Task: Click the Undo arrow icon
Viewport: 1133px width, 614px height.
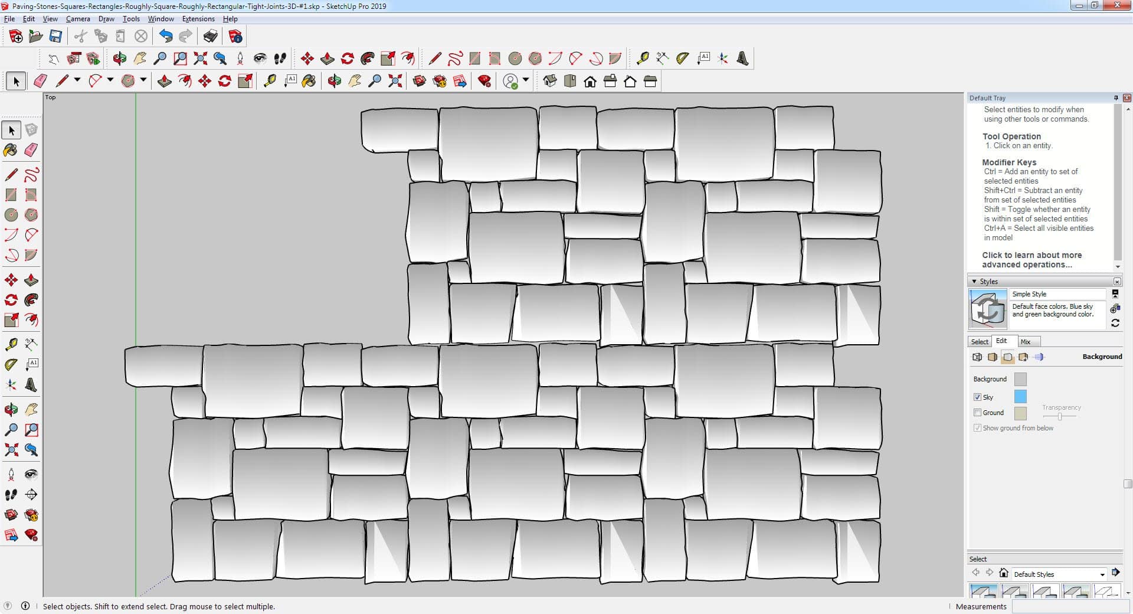Action: click(166, 37)
